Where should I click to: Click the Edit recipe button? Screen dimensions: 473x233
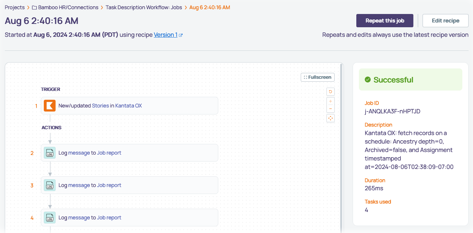click(x=445, y=21)
